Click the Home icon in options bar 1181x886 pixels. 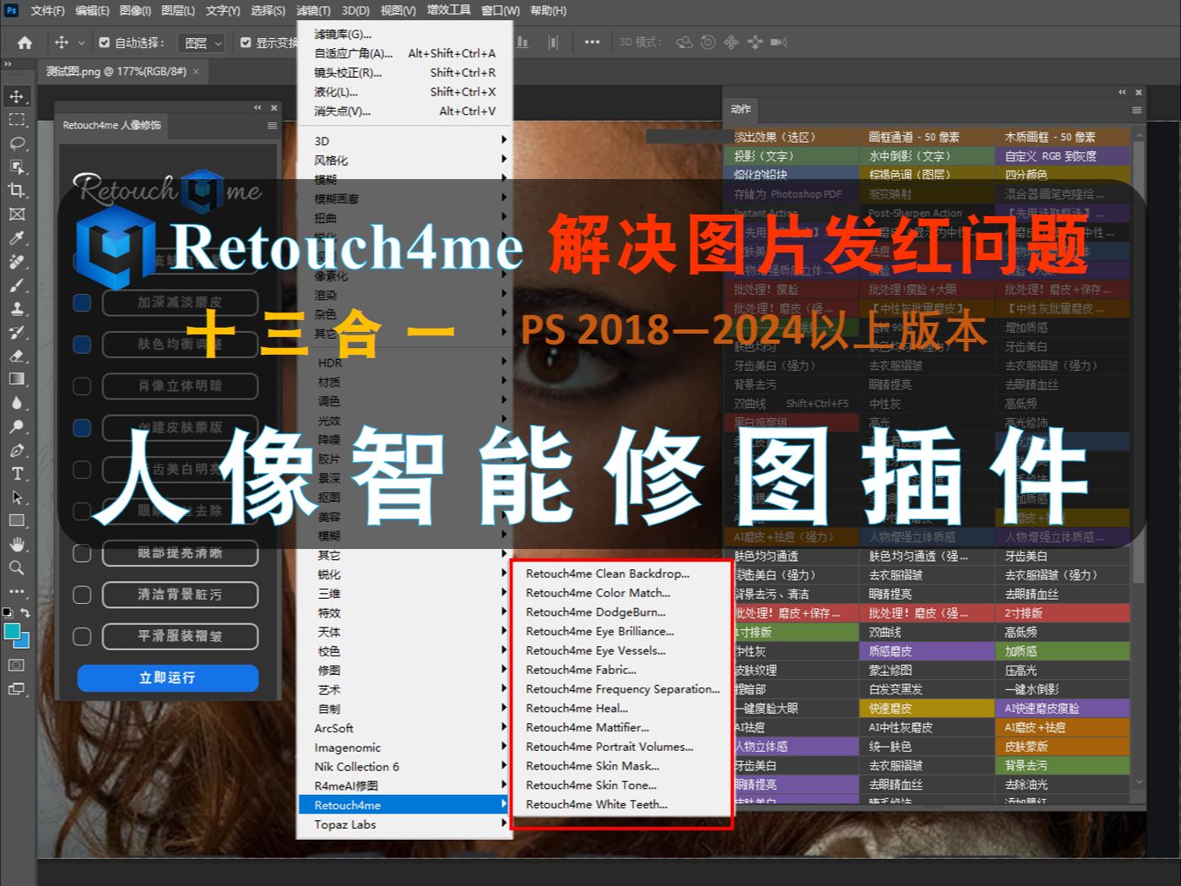[x=25, y=42]
